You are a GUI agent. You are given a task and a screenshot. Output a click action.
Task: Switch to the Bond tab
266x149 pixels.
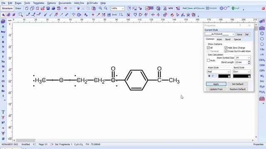(228, 39)
